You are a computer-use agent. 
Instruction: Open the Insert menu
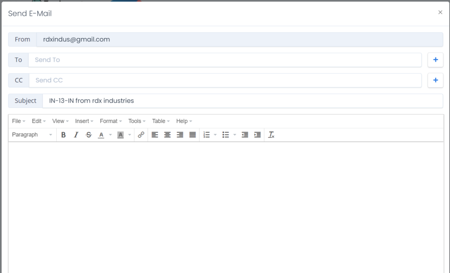click(84, 121)
